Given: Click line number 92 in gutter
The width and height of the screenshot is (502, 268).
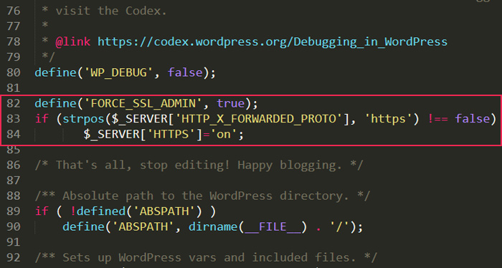Looking at the screenshot, I should pos(14,257).
